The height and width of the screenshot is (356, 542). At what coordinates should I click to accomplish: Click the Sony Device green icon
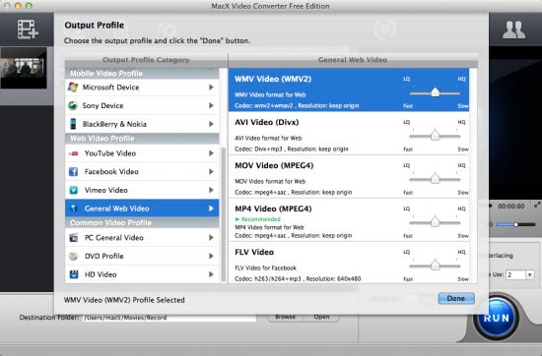[x=73, y=105]
